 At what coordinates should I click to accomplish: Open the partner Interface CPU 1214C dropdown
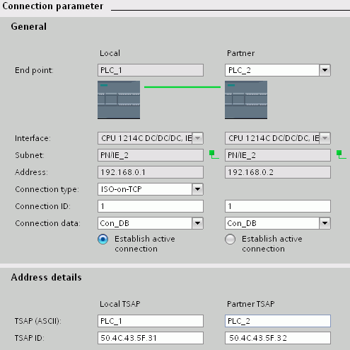point(325,138)
